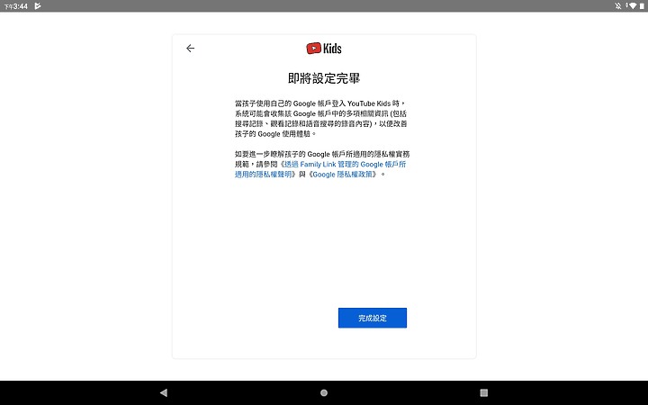Click the 即將設定完畢 heading
The width and height of the screenshot is (648, 405).
pos(324,78)
